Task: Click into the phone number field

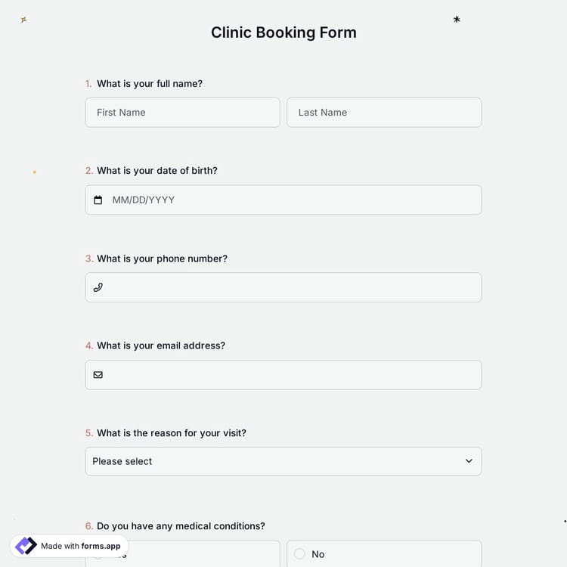Action: point(291,287)
